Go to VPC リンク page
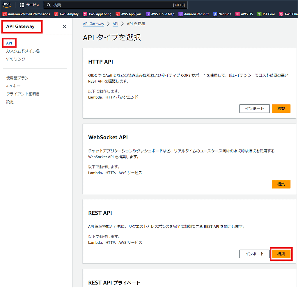298x288 pixels. (x=16, y=59)
